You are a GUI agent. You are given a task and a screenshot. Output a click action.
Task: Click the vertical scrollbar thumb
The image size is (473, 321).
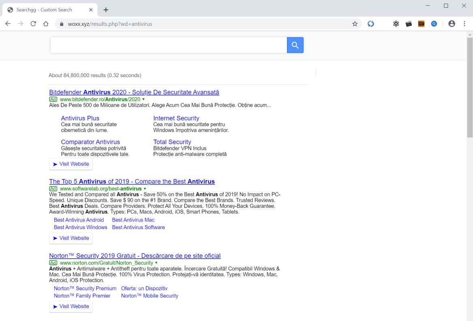click(470, 87)
